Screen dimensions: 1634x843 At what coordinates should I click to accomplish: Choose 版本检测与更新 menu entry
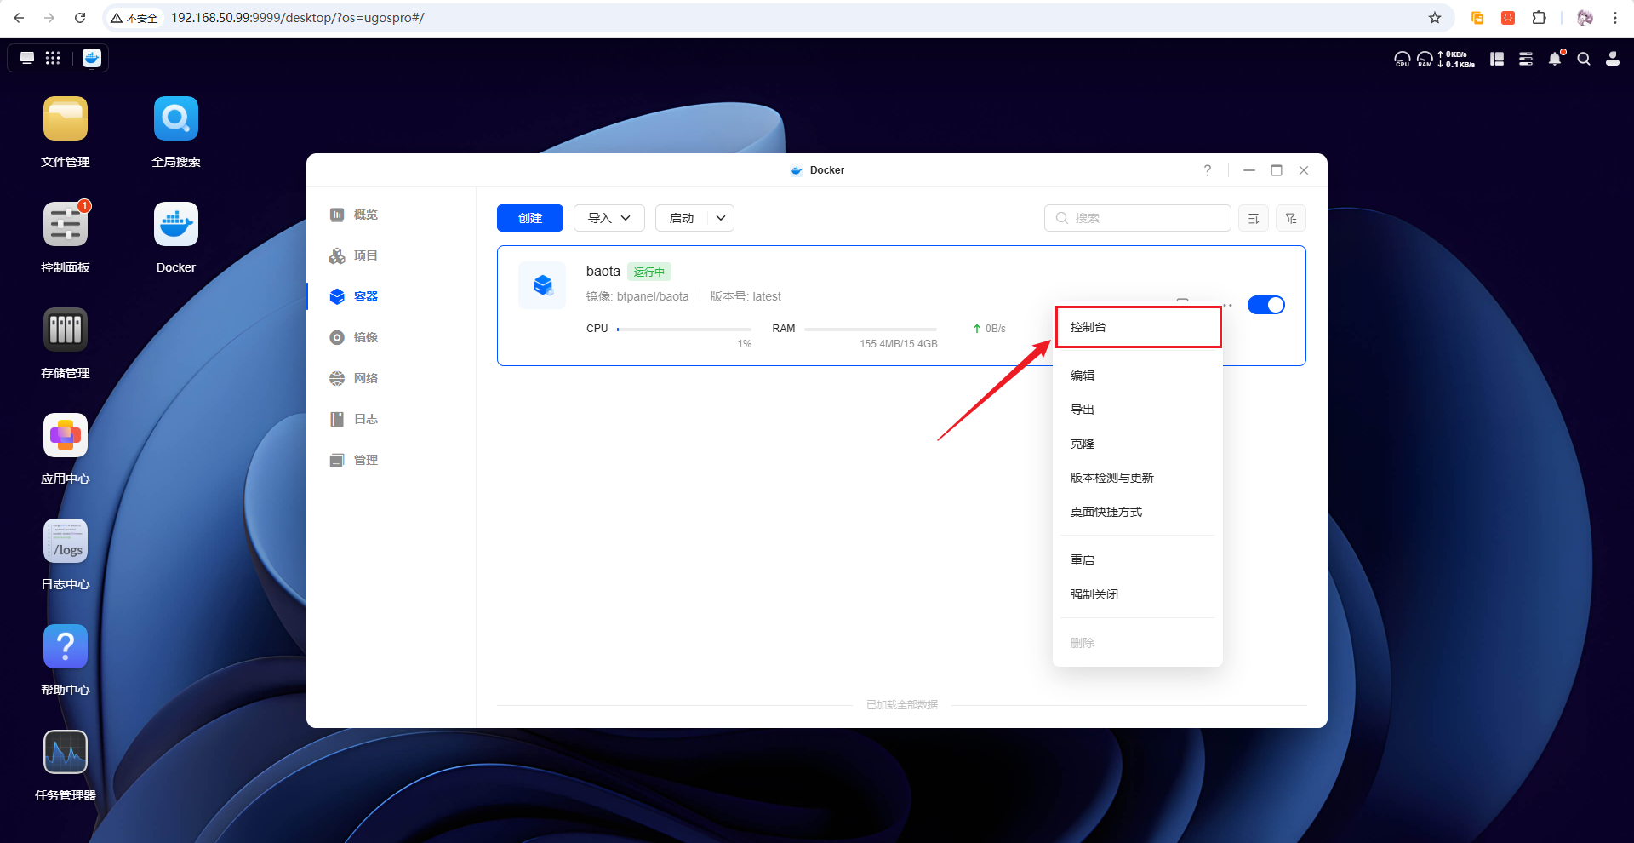point(1111,478)
